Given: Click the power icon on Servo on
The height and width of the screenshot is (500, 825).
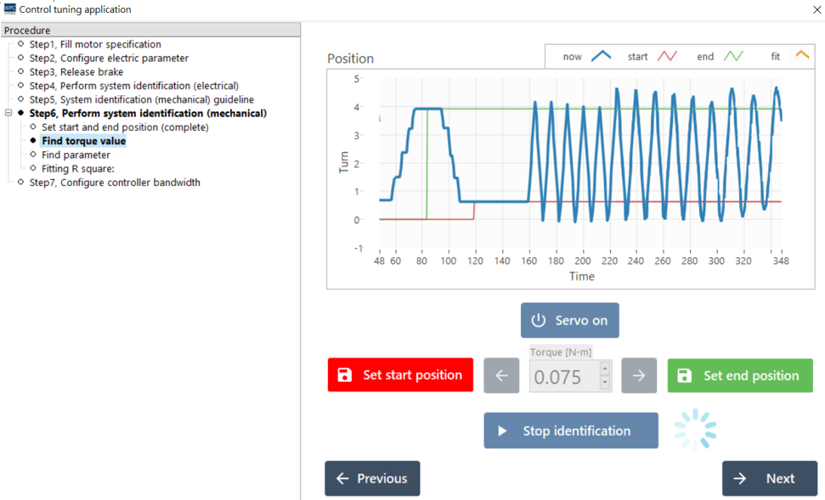Looking at the screenshot, I should coord(537,320).
